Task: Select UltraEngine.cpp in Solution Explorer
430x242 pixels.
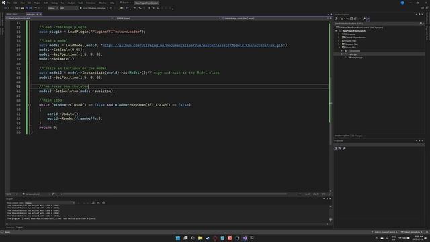Action: 355,58
